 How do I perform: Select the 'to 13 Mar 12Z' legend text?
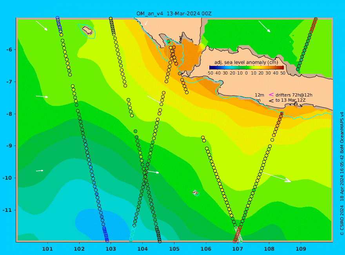point(291,100)
